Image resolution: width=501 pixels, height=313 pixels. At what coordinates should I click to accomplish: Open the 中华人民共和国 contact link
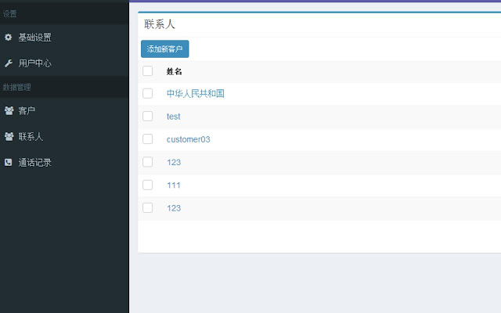(x=195, y=94)
